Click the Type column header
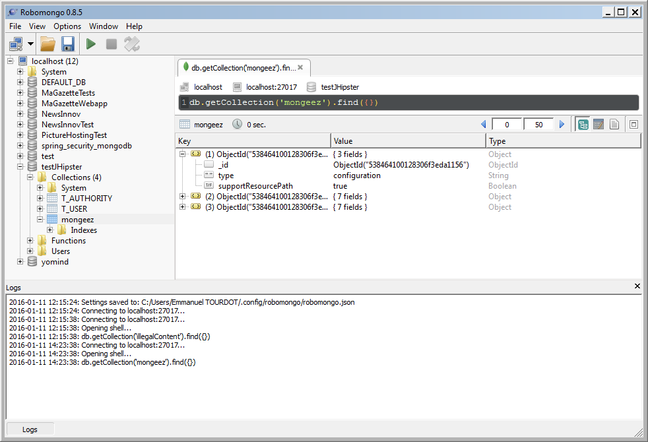 564,141
